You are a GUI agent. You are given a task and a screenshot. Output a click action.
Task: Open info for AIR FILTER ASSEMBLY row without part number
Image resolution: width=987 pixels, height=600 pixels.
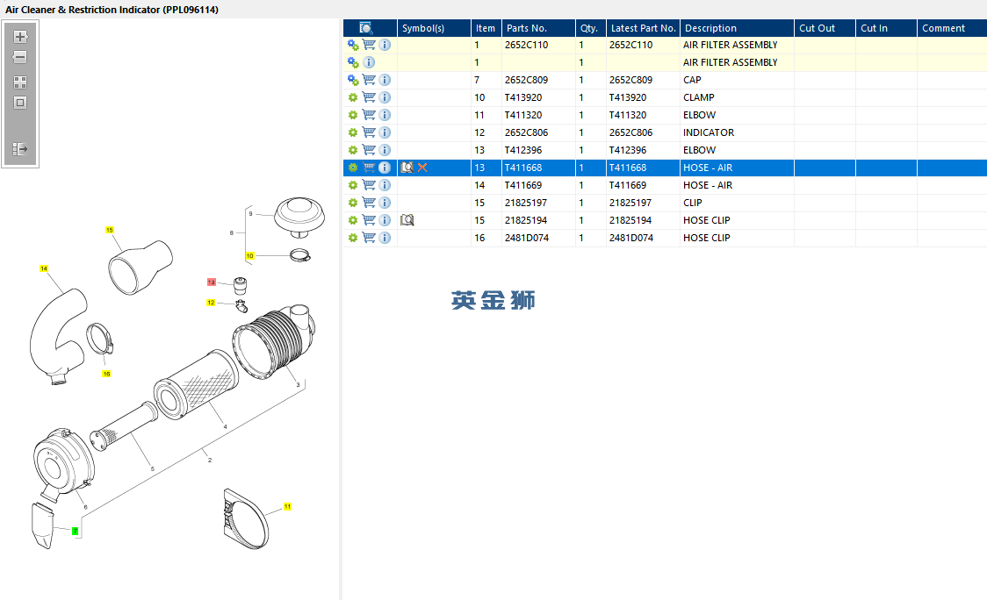[369, 62]
